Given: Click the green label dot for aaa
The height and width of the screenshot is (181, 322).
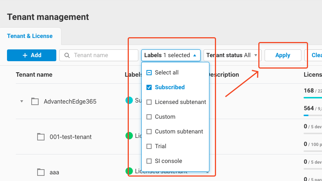Looking at the screenshot, I should [129, 171].
